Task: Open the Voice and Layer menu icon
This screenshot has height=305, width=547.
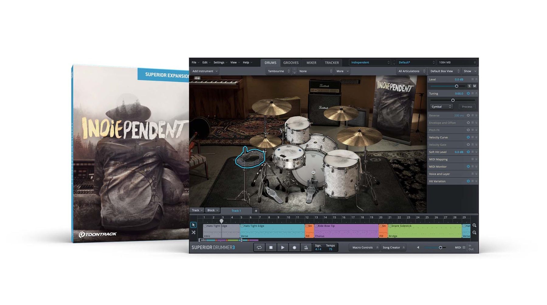Action: pyautogui.click(x=472, y=174)
